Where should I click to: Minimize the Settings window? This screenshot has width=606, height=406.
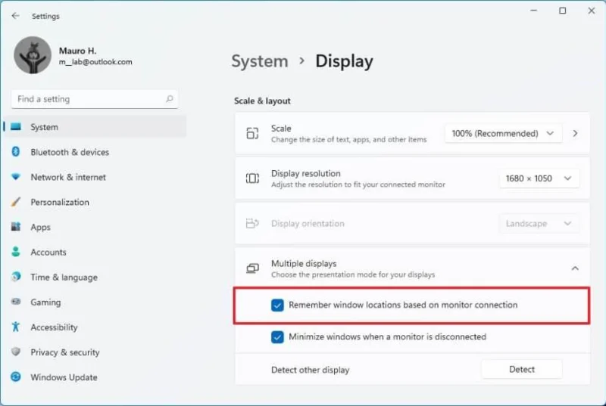(534, 11)
